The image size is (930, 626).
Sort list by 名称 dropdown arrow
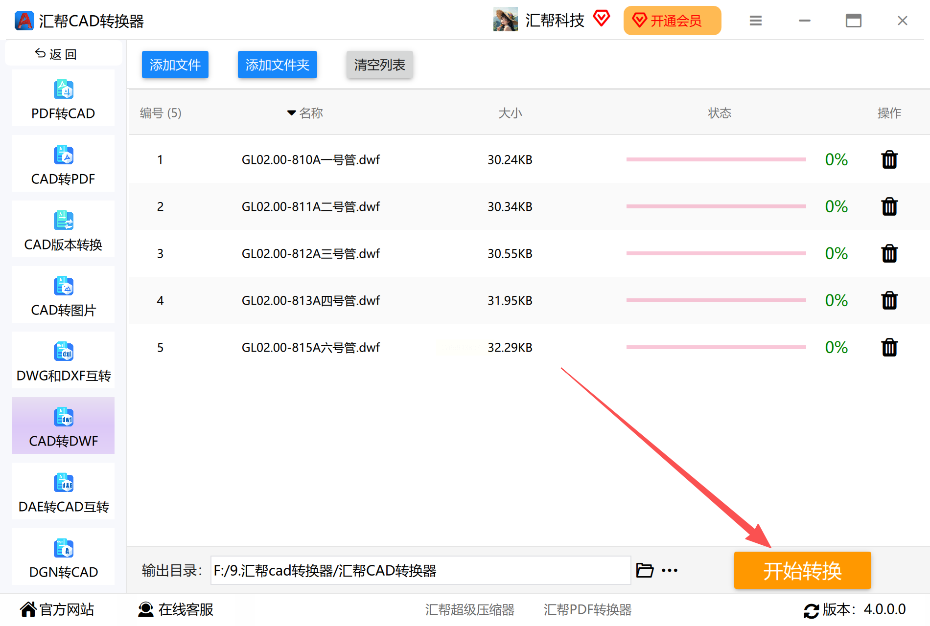pyautogui.click(x=291, y=113)
